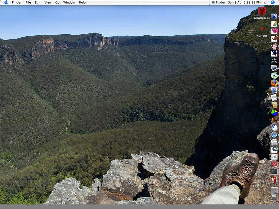Click the Spotlight search icon

click(x=272, y=2)
